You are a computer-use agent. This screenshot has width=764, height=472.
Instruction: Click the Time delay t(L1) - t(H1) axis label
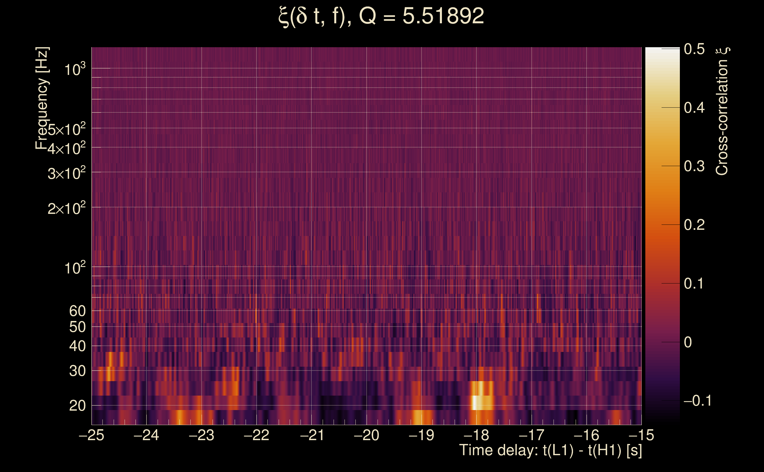(550, 450)
